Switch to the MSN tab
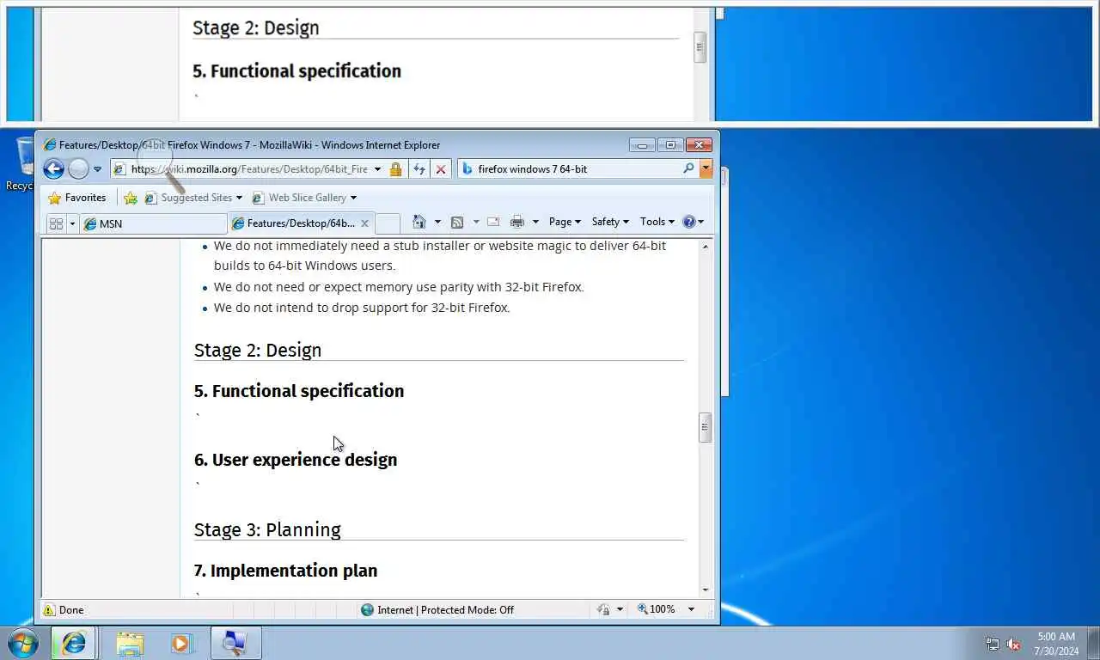 point(153,223)
